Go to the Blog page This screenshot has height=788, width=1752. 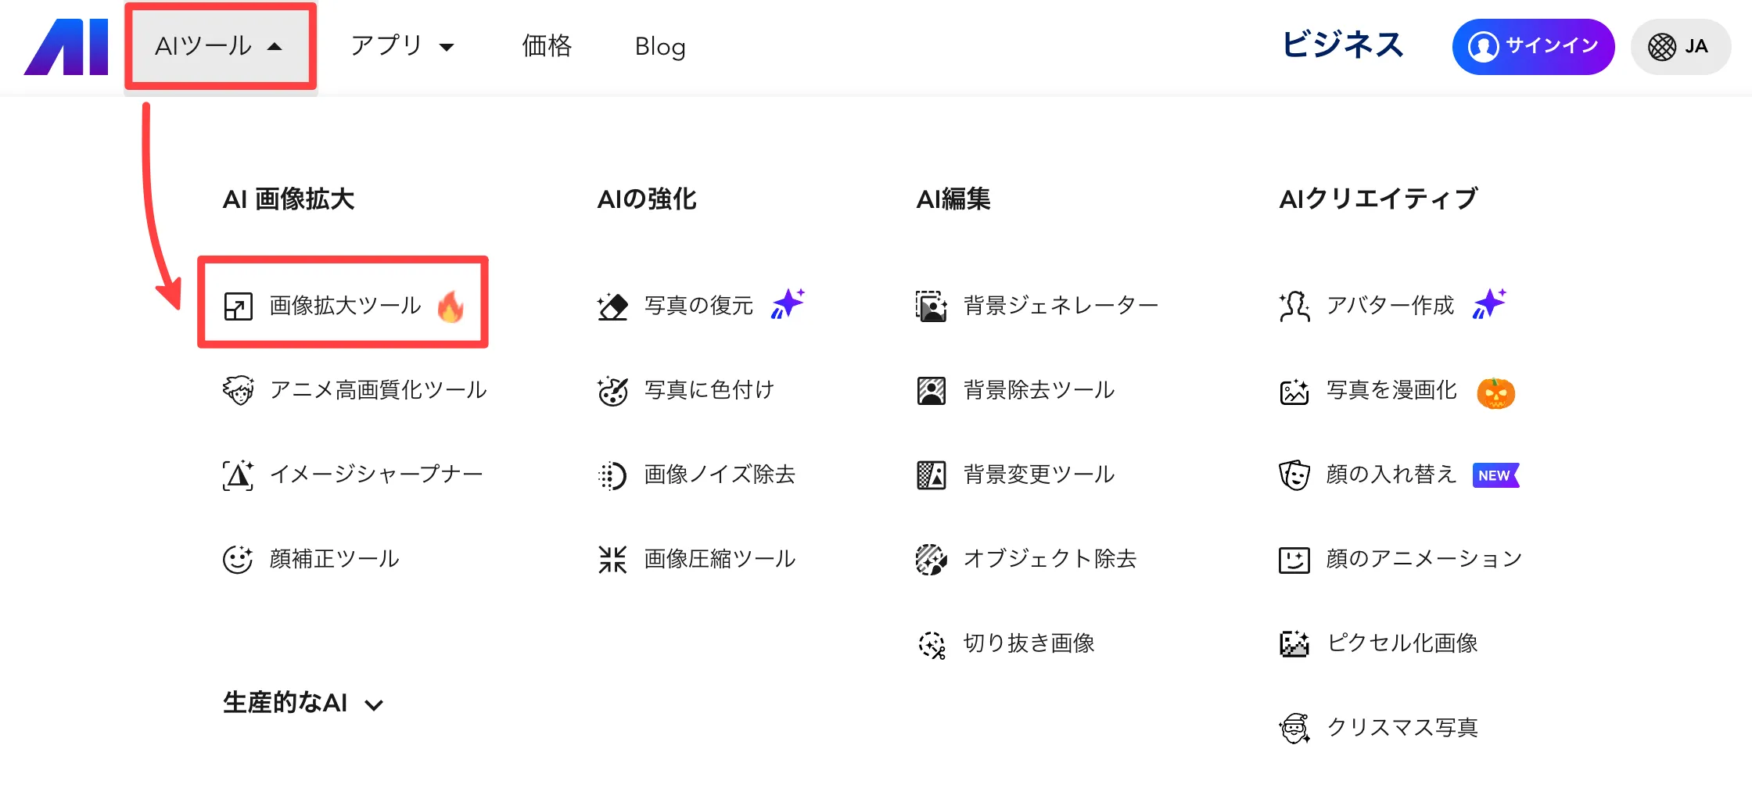660,47
